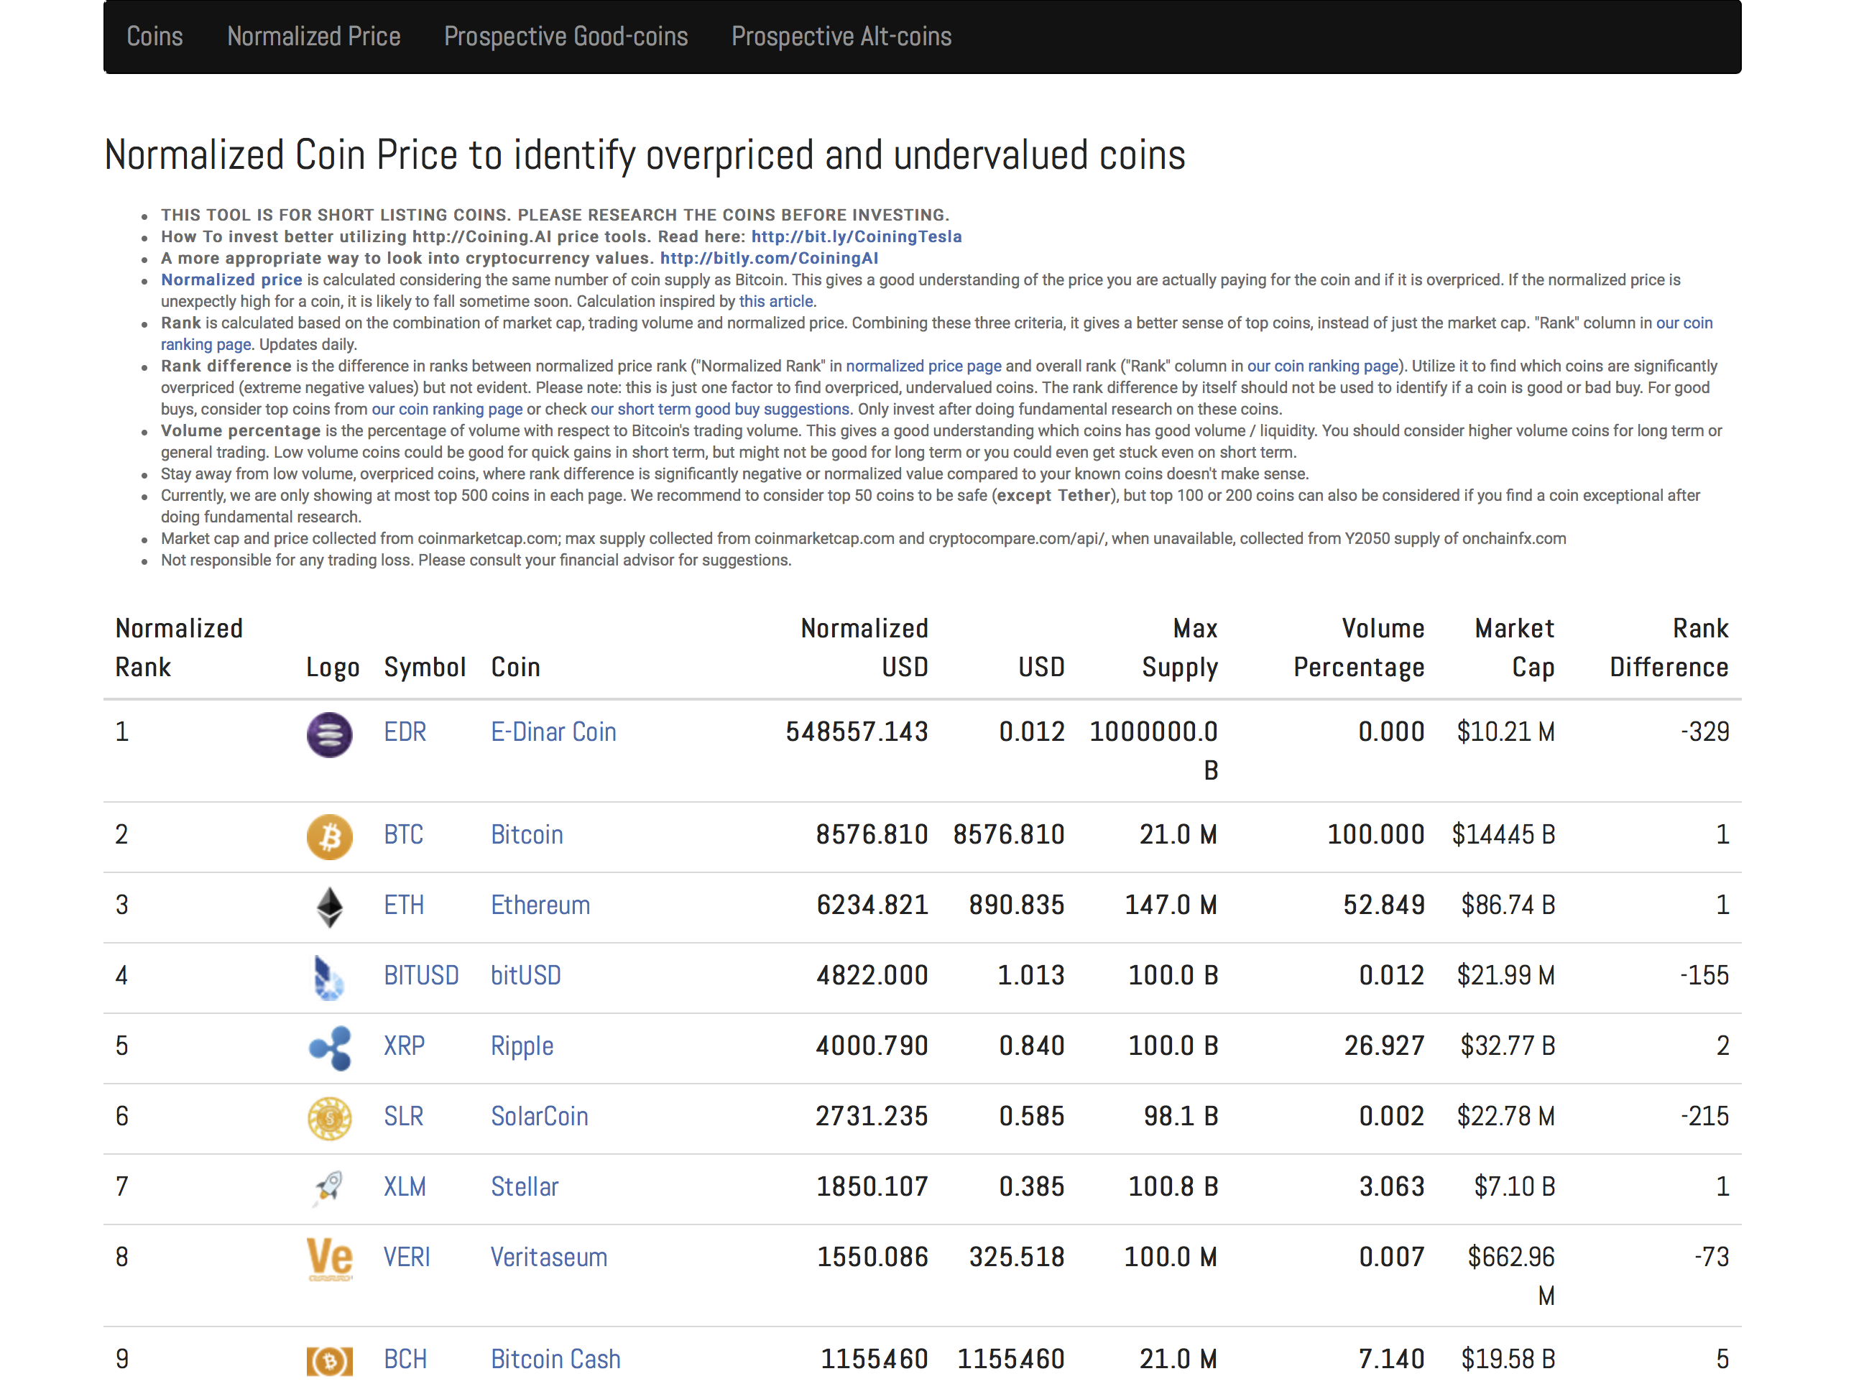Click the Ethereum diamond logo
Viewport: 1864px width, 1384px height.
329,905
